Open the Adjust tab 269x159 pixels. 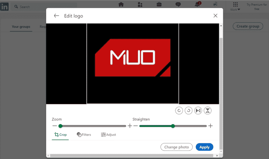click(108, 135)
